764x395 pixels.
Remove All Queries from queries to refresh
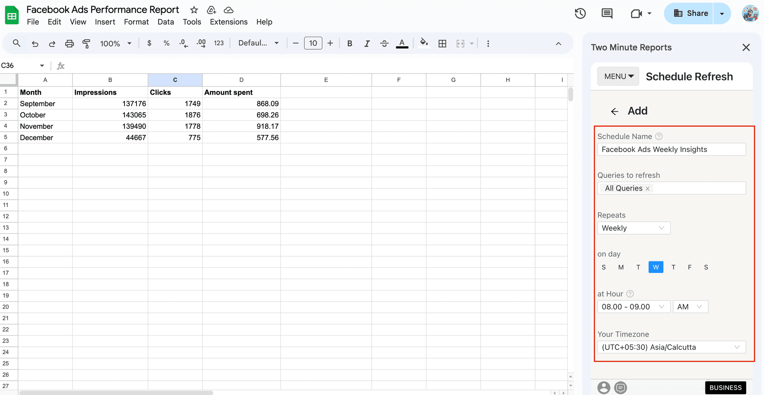(647, 188)
